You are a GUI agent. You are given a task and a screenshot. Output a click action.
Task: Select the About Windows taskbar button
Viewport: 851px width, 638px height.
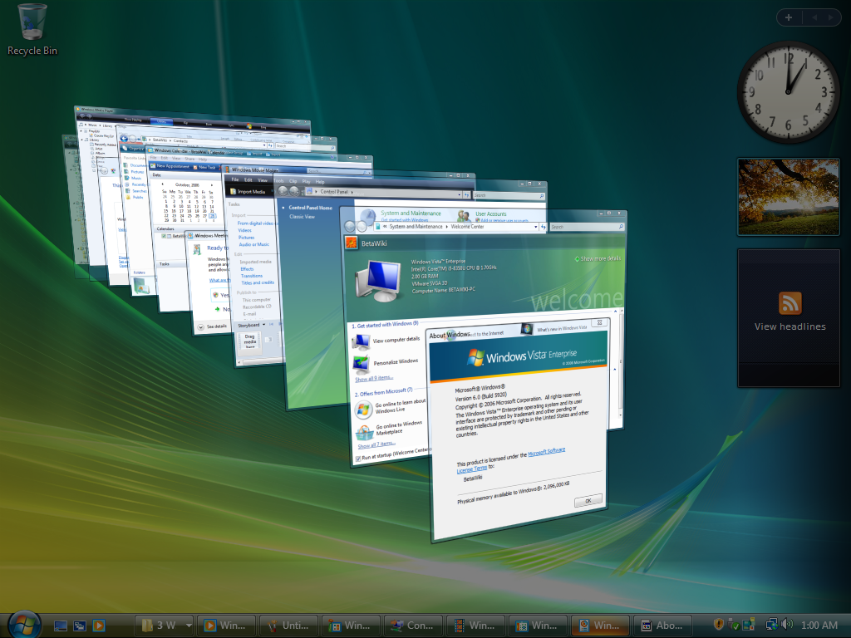[662, 625]
